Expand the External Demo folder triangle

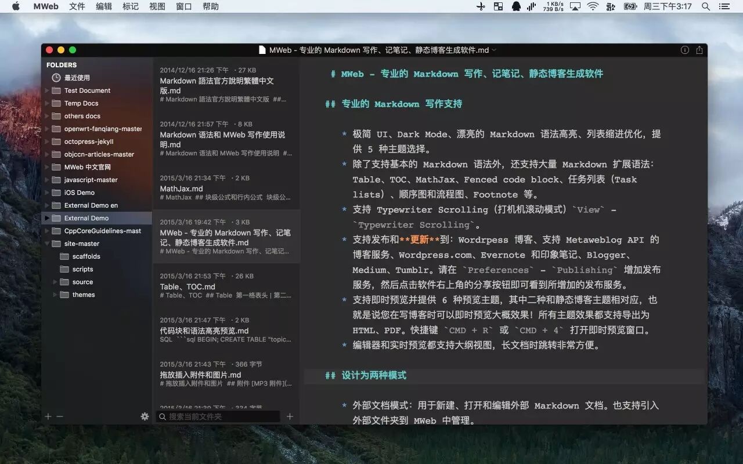click(47, 218)
